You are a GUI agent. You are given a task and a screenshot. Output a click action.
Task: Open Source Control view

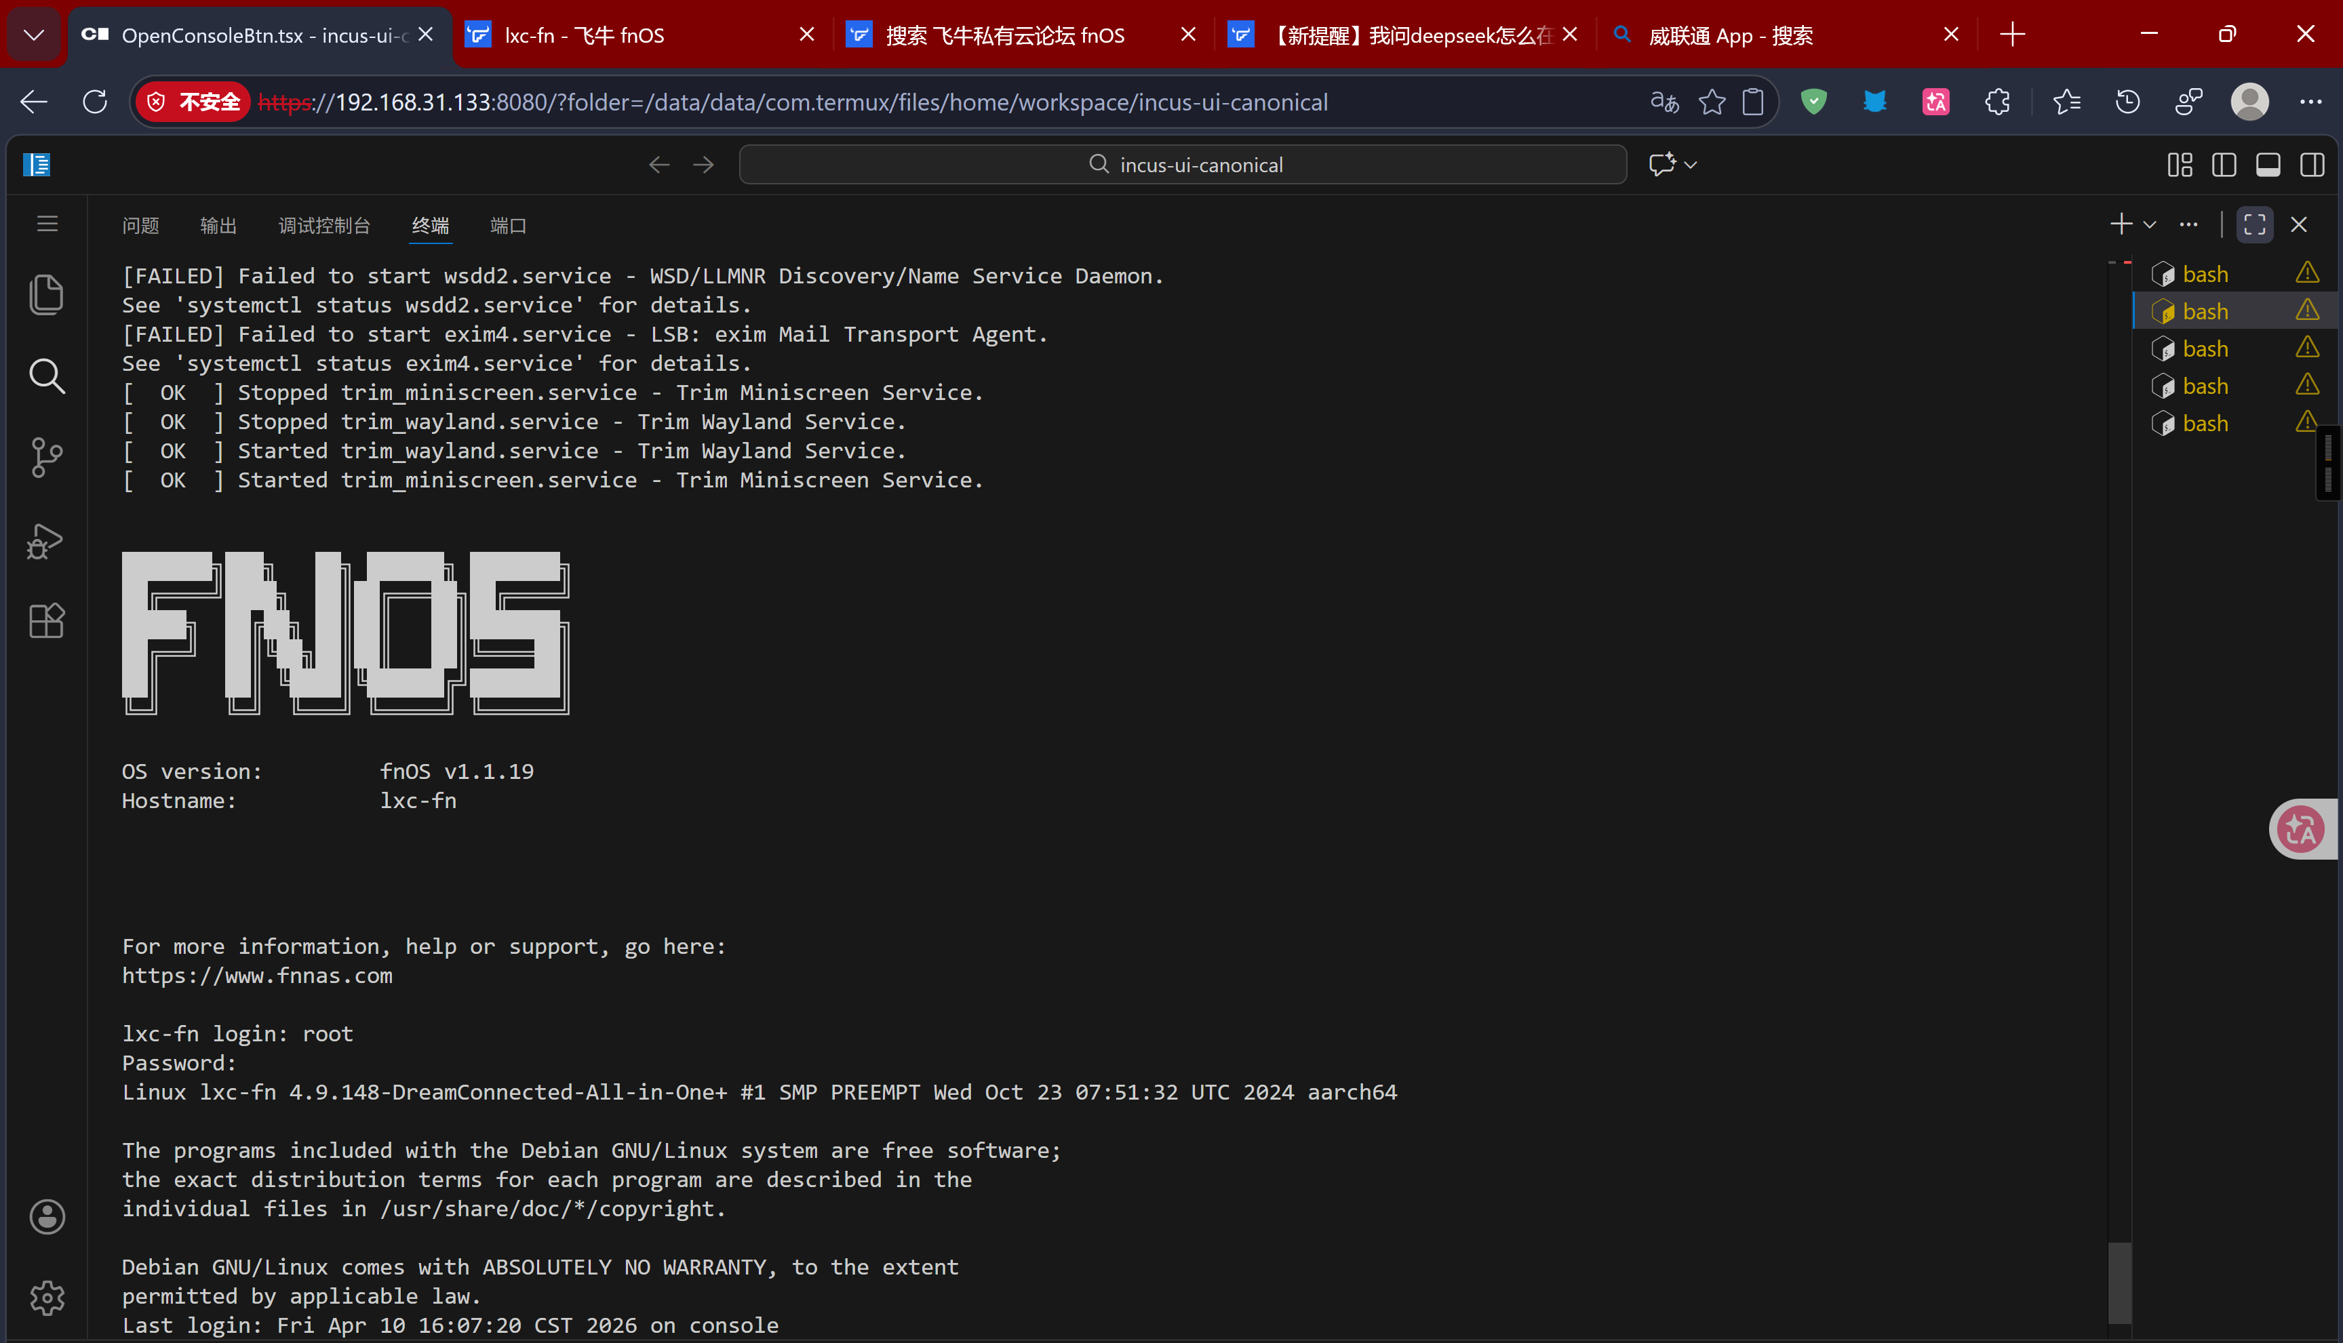pos(46,458)
